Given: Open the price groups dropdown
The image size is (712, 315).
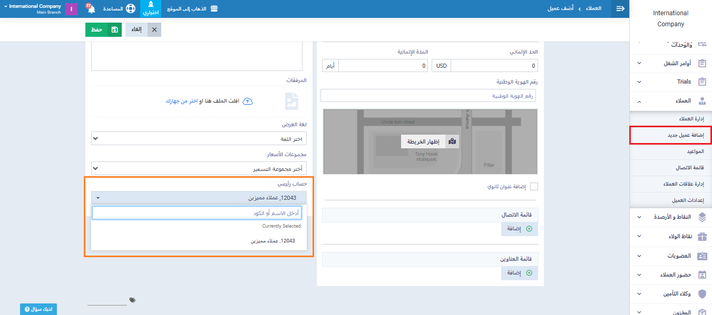Looking at the screenshot, I should [x=199, y=169].
